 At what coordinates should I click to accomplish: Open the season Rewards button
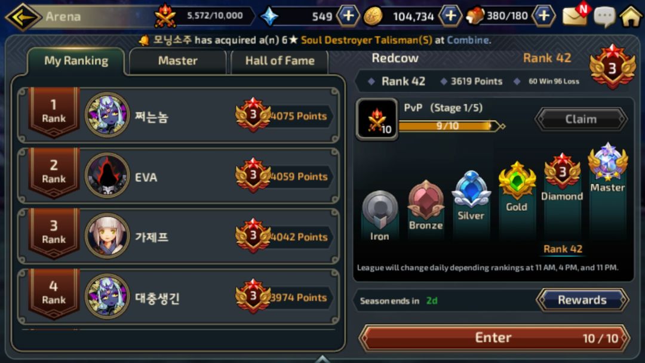[x=582, y=300]
